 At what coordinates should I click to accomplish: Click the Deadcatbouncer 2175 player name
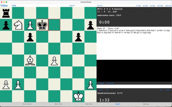[110, 93]
